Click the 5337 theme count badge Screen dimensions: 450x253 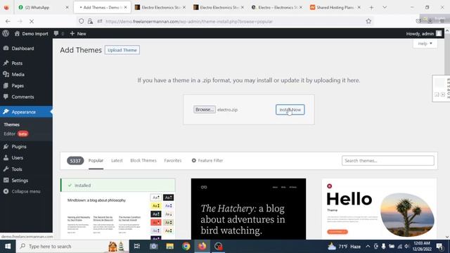click(75, 161)
